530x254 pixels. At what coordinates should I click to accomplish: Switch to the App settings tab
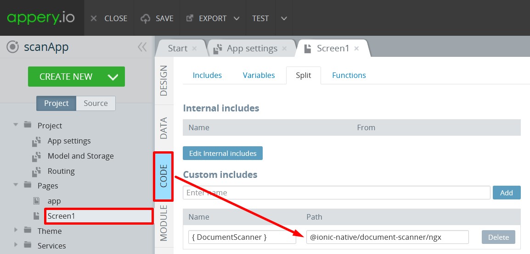[252, 48]
